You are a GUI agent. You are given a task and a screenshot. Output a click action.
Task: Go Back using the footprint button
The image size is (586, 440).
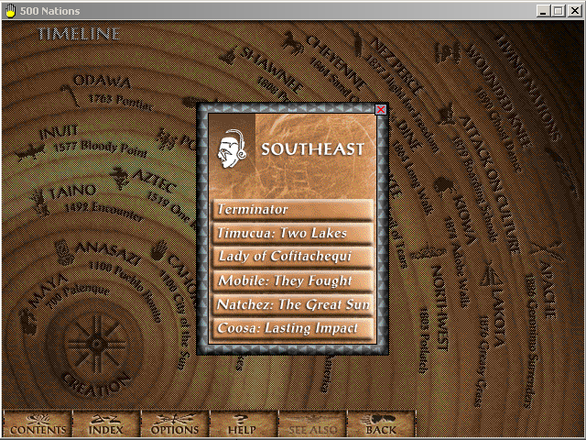[381, 423]
